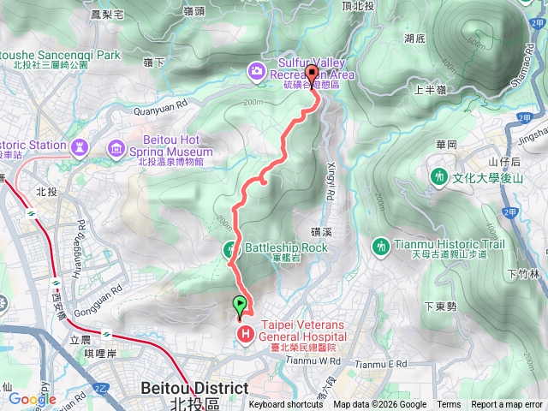The height and width of the screenshot is (411, 548).
Task: Click the Beitou District label
Action: (x=194, y=388)
